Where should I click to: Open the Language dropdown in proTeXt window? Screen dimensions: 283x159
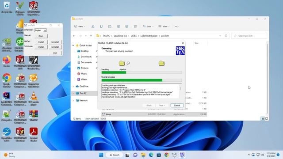coord(40,30)
